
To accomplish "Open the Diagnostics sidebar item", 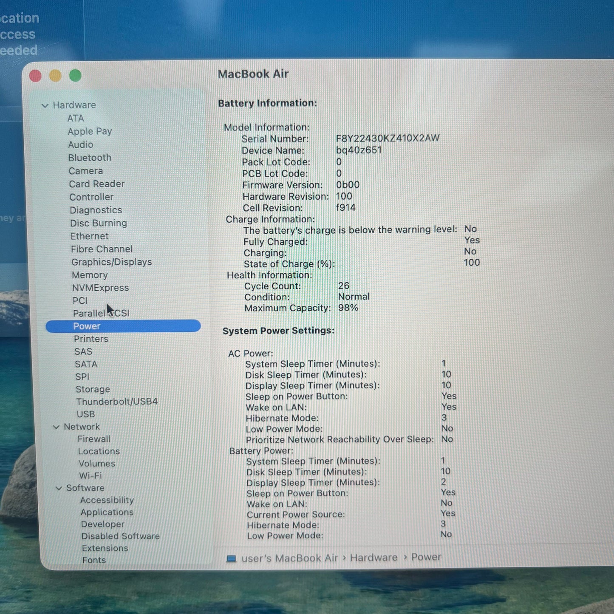I will click(x=96, y=210).
